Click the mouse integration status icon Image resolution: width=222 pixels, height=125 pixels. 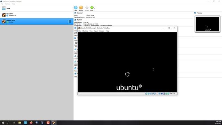tap(166, 94)
